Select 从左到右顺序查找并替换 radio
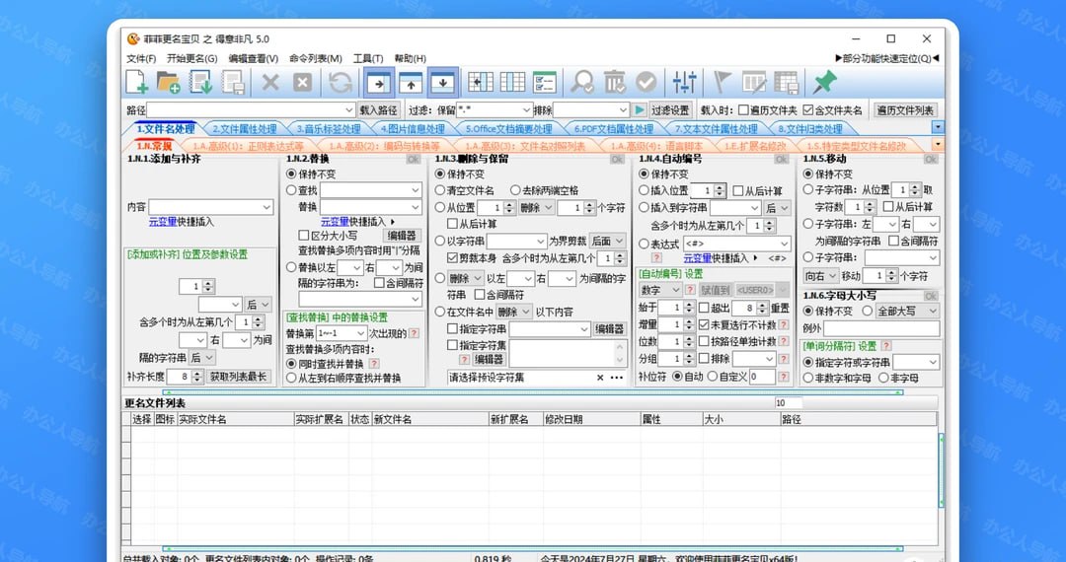The height and width of the screenshot is (562, 1066). pyautogui.click(x=291, y=378)
